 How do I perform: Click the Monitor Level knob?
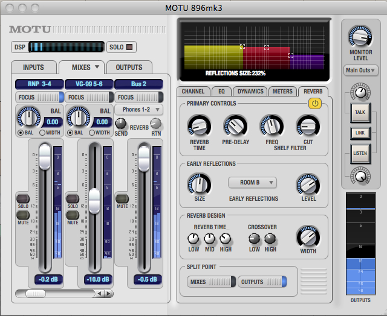(x=360, y=36)
